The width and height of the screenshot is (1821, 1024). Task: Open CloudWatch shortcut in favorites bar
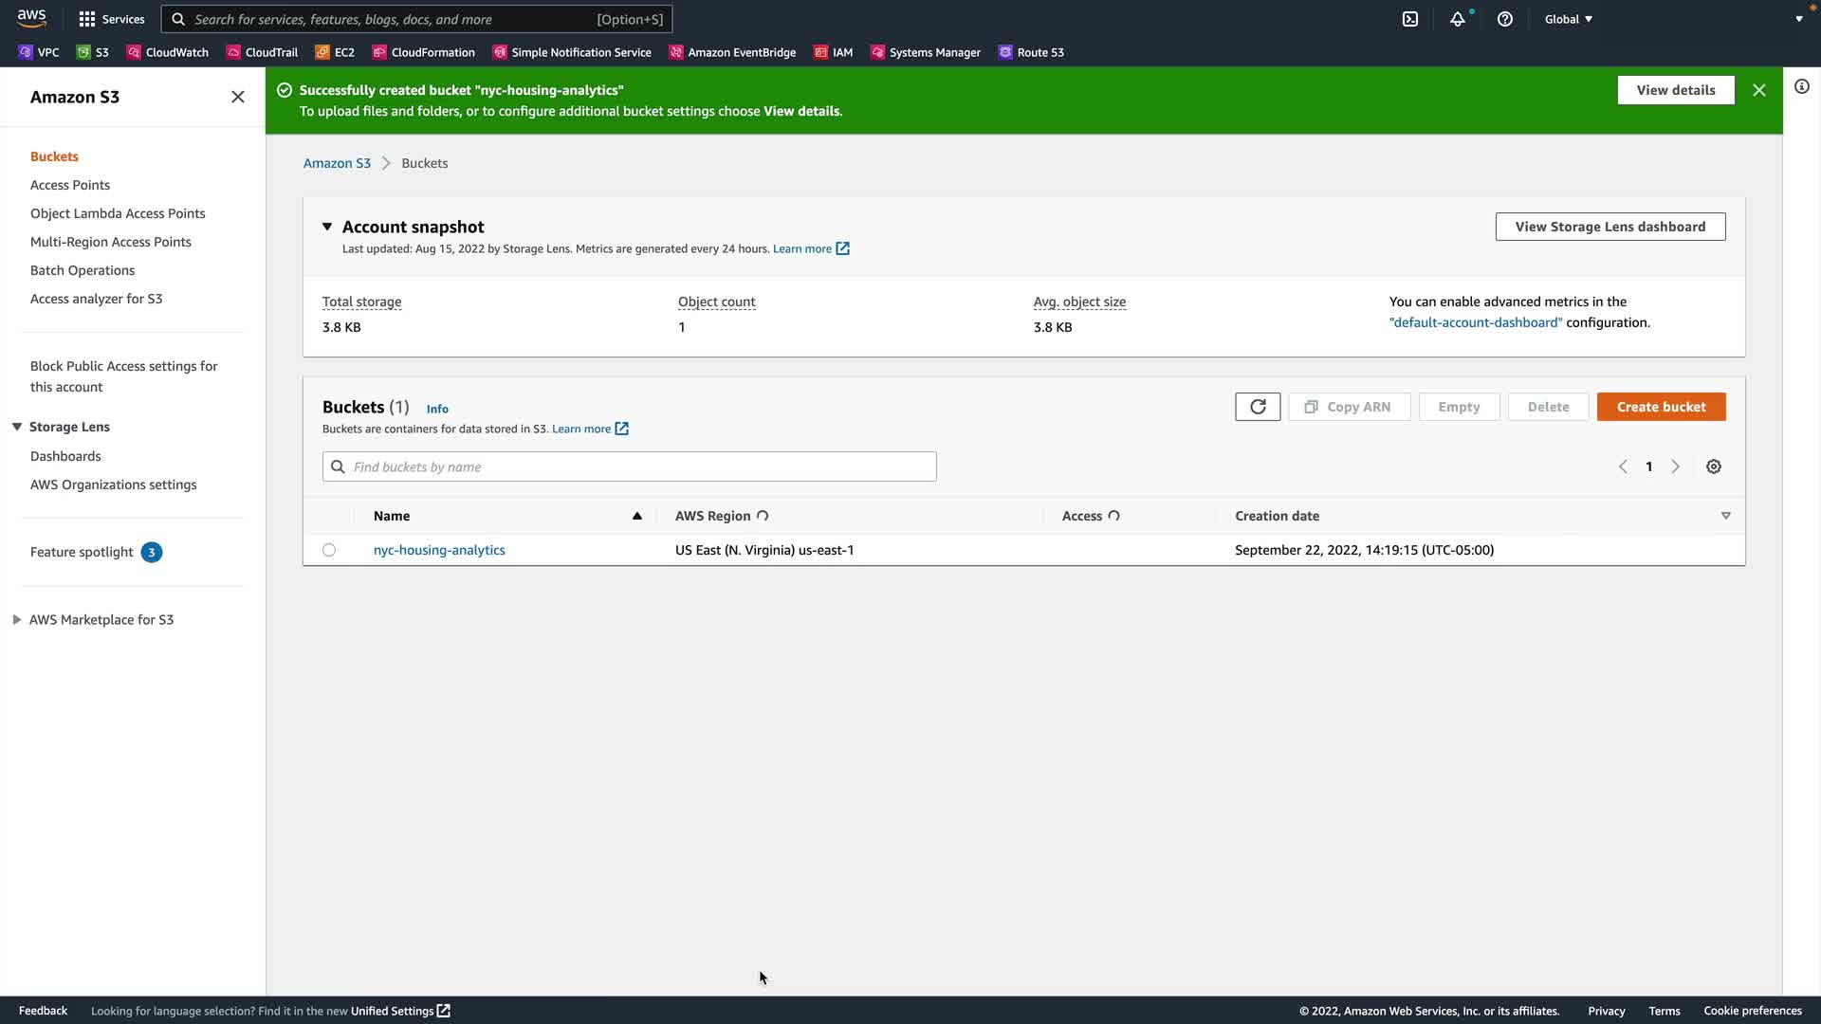pos(168,52)
